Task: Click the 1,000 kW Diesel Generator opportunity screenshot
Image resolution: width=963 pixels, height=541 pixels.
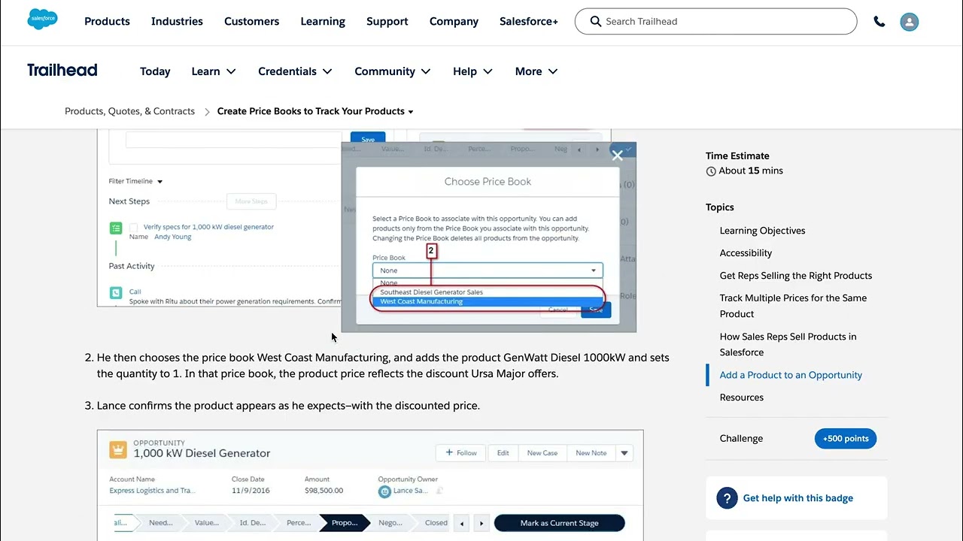Action: point(370,485)
